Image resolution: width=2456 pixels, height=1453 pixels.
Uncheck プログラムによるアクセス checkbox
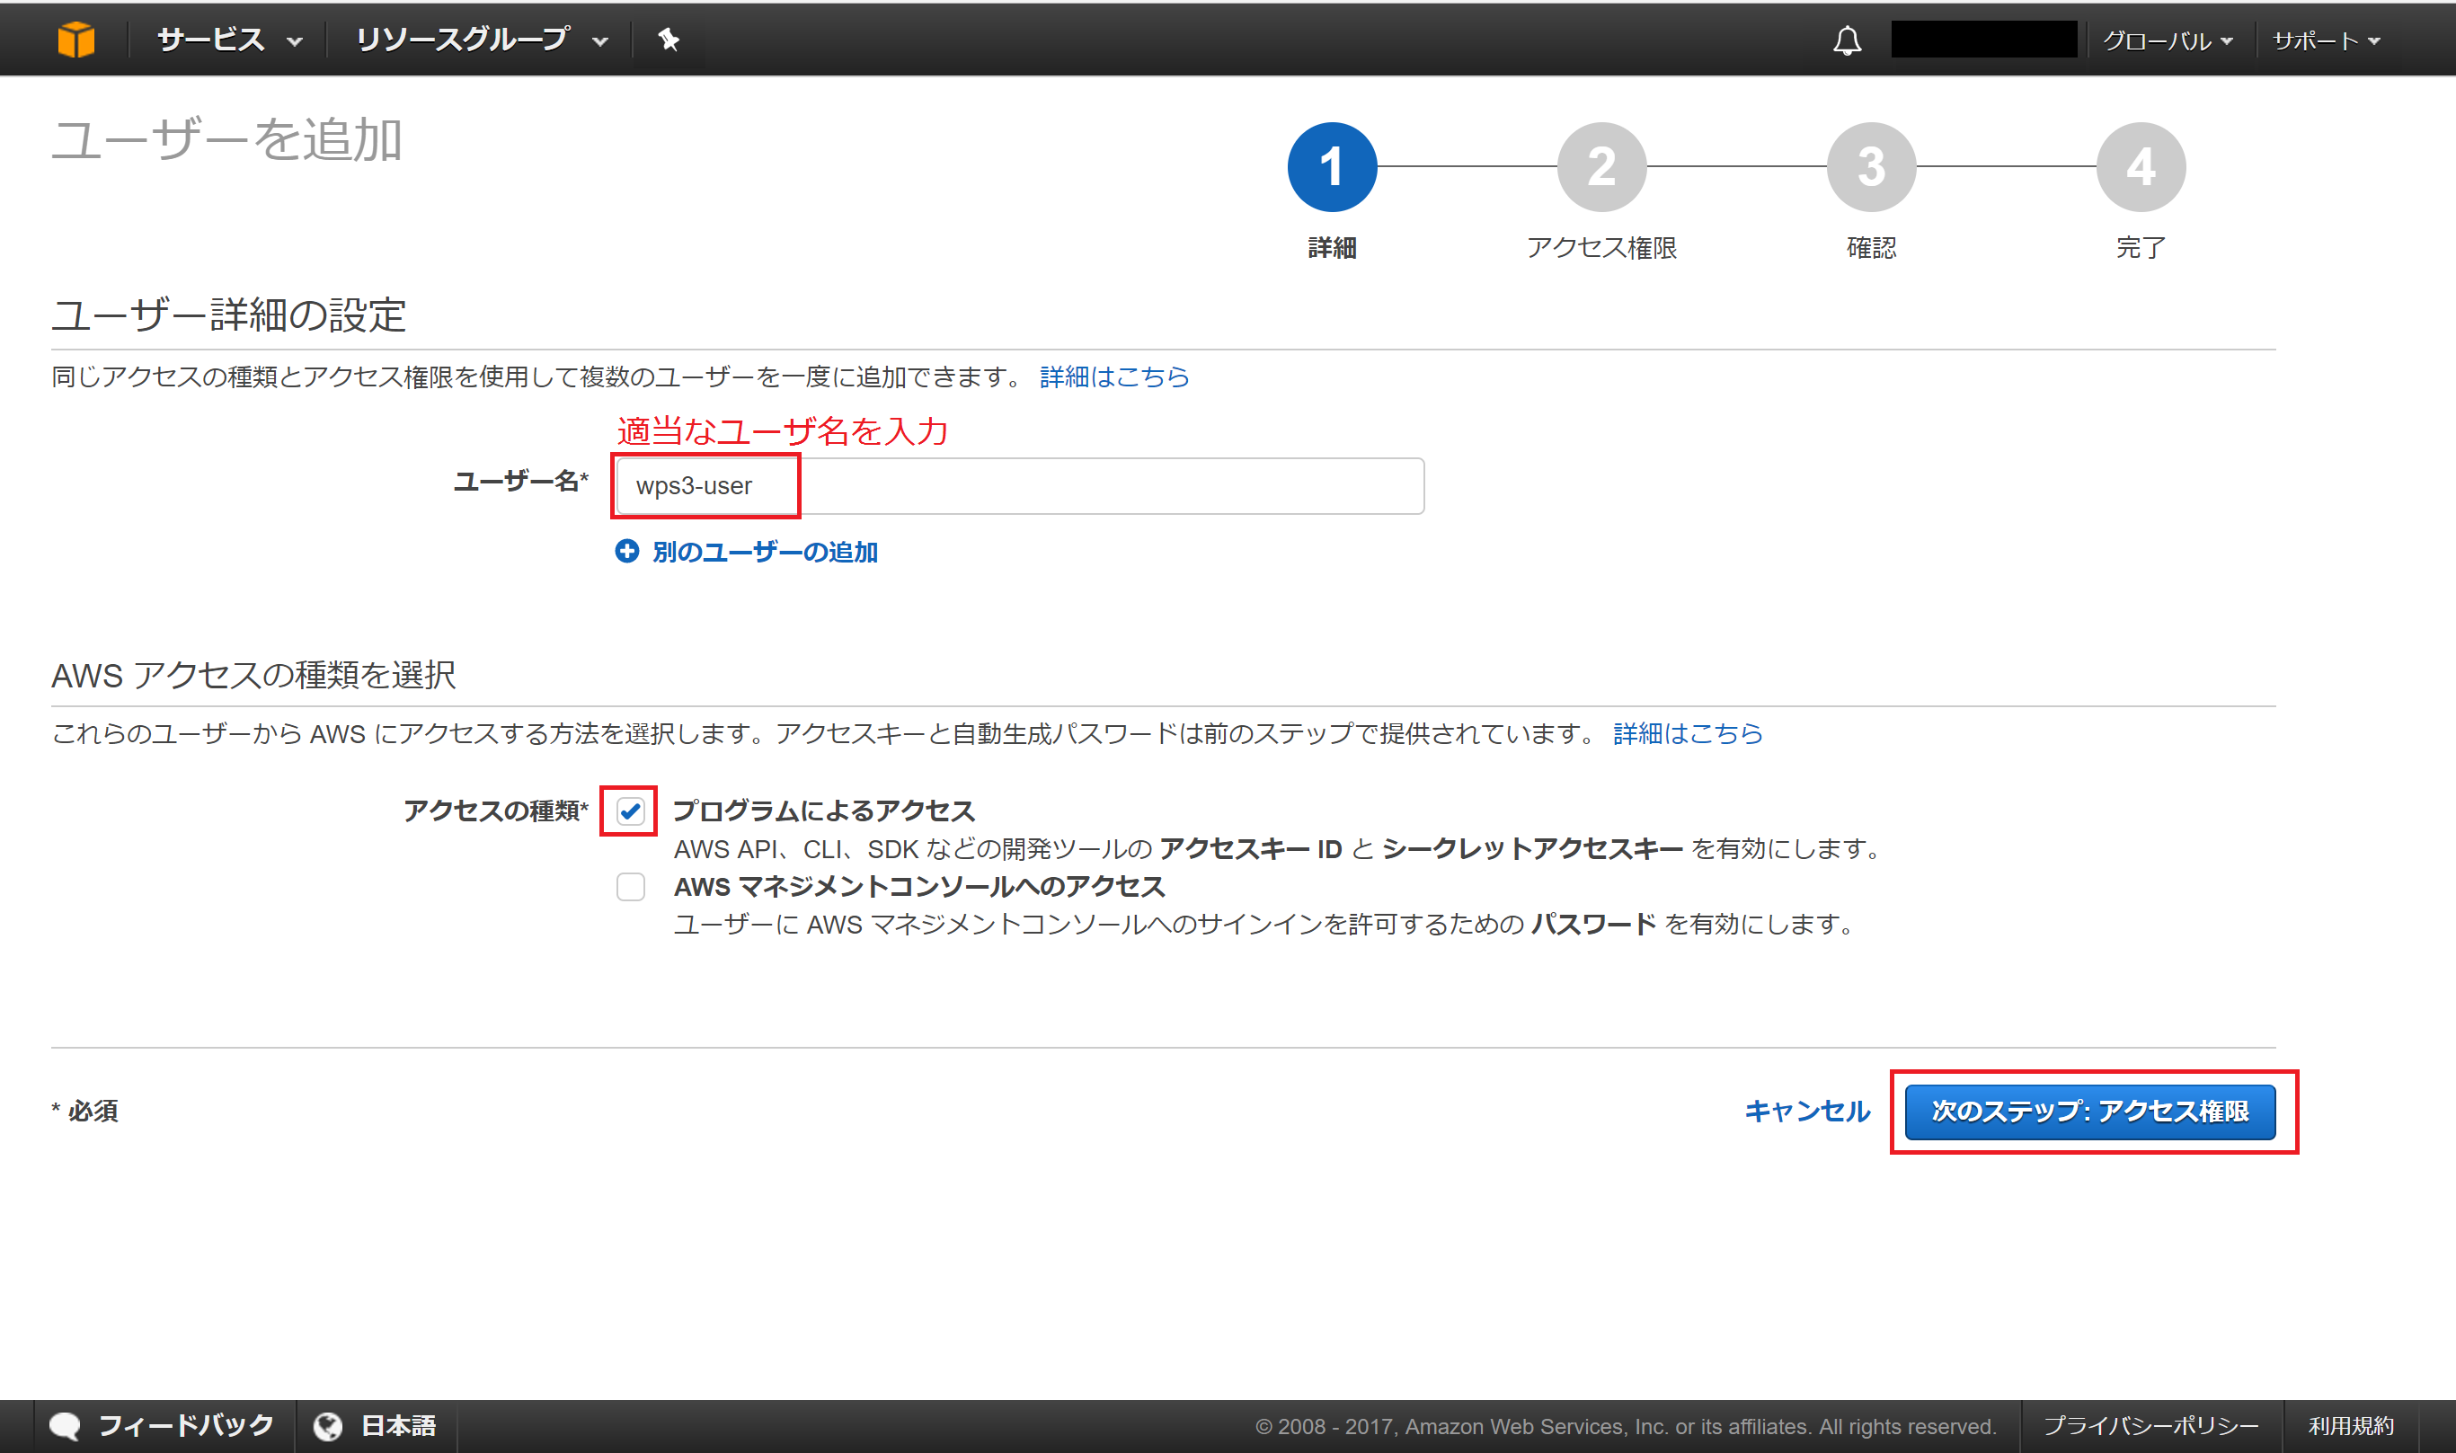click(630, 811)
